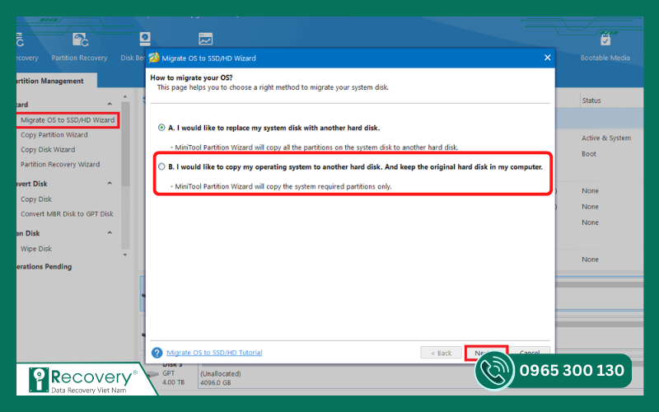Click the Unallocated 4096.0 GB disk block
Image resolution: width=659 pixels, height=412 pixels.
click(336, 378)
